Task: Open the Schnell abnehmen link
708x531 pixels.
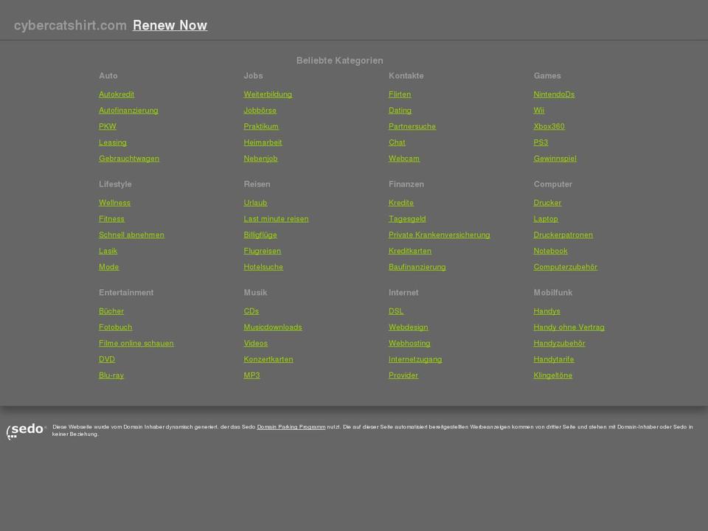Action: (131, 235)
